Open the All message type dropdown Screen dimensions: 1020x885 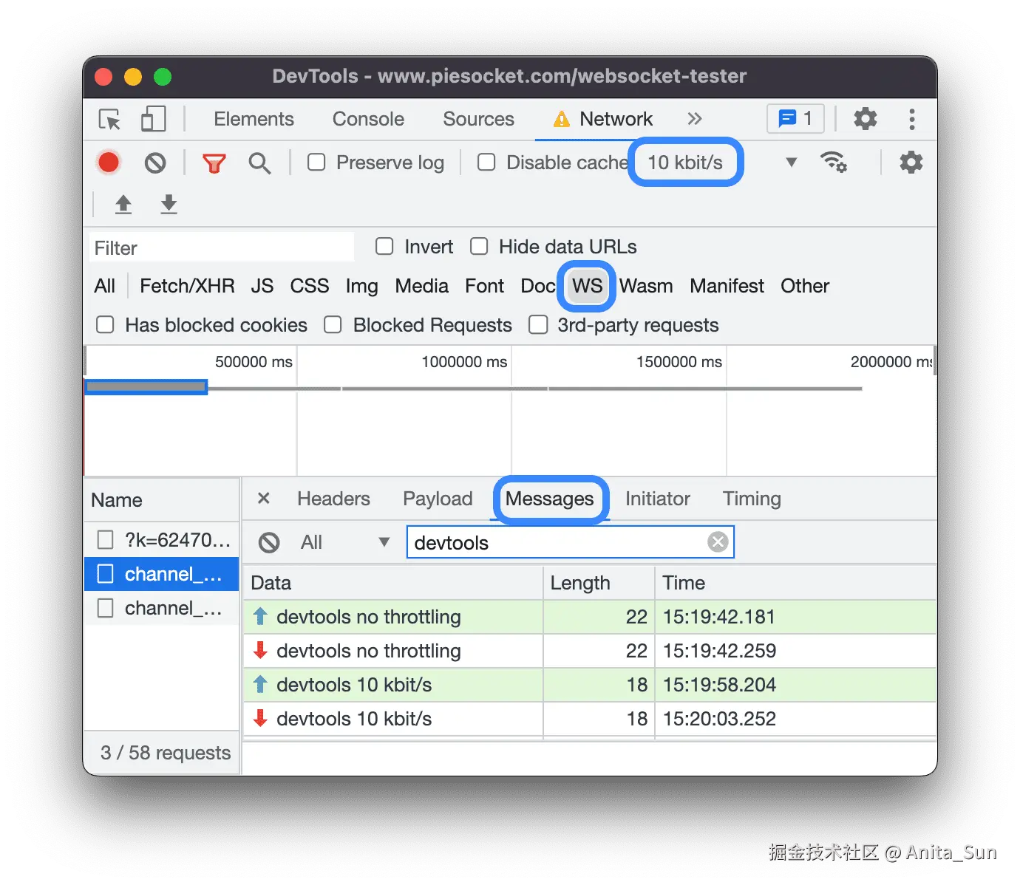tap(344, 543)
